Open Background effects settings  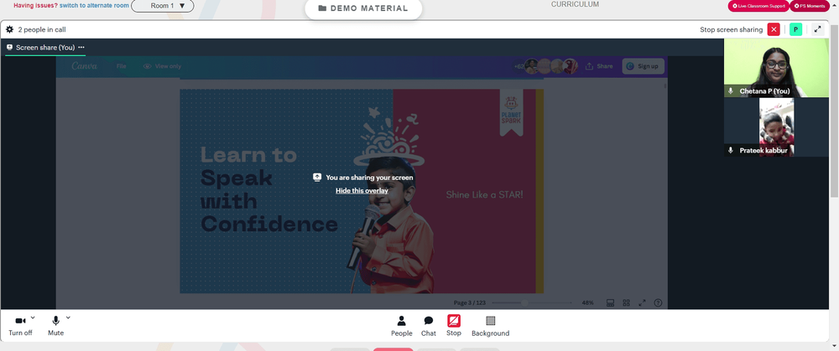coord(490,326)
